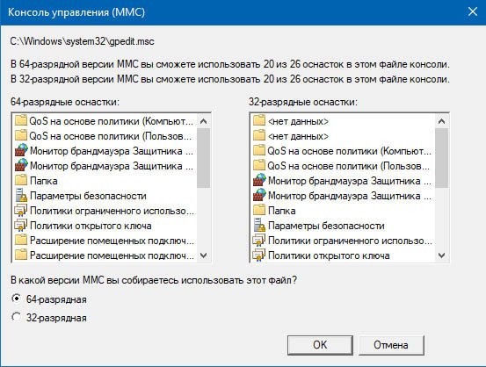
Task: Click firewall icon of second Монитор брандмауэра in 32-bit list
Action: (x=259, y=196)
